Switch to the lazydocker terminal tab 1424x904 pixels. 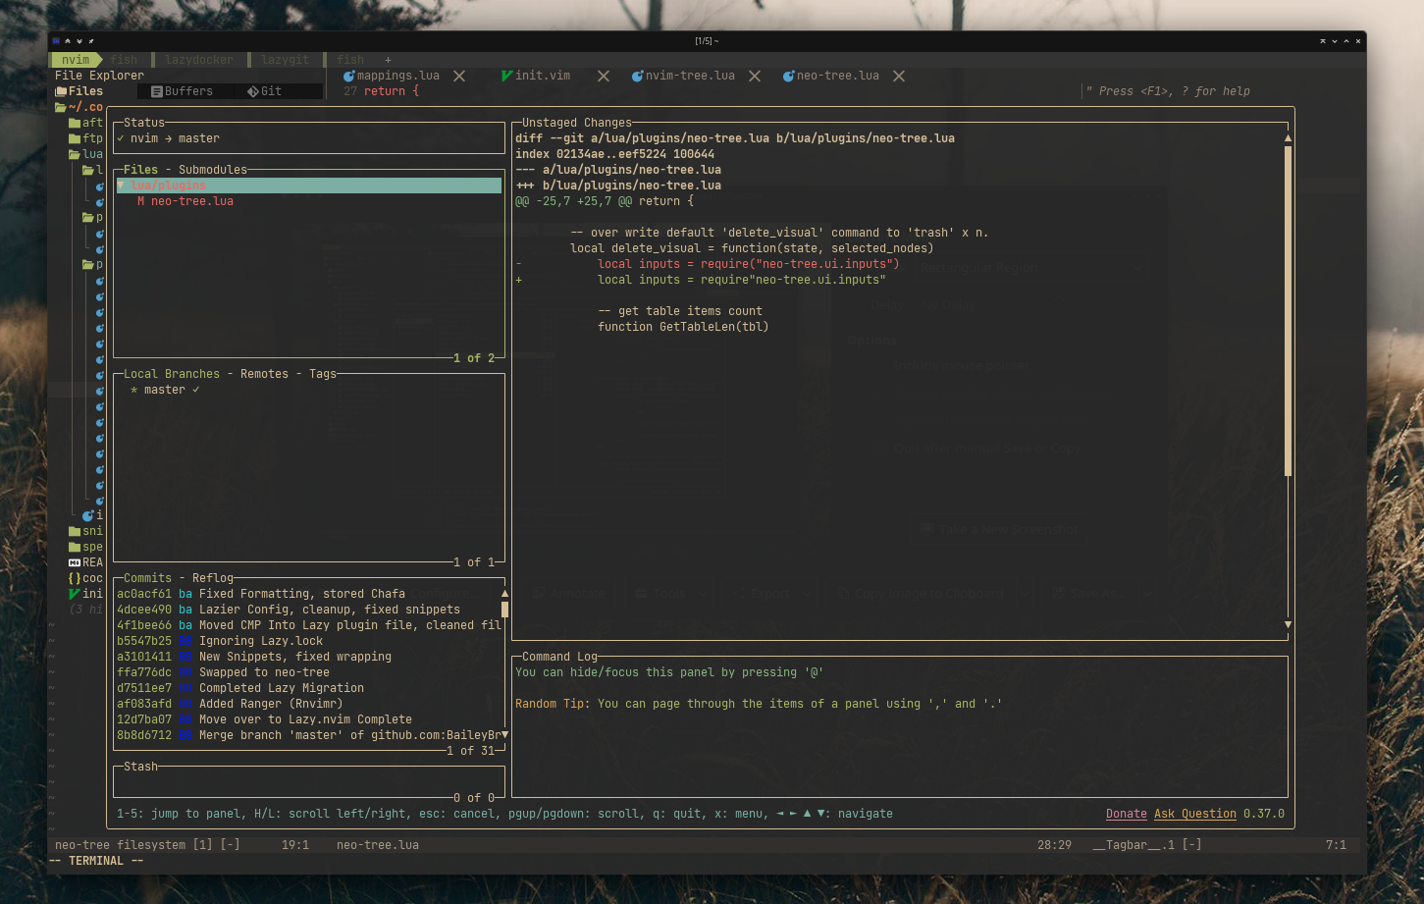coord(199,60)
